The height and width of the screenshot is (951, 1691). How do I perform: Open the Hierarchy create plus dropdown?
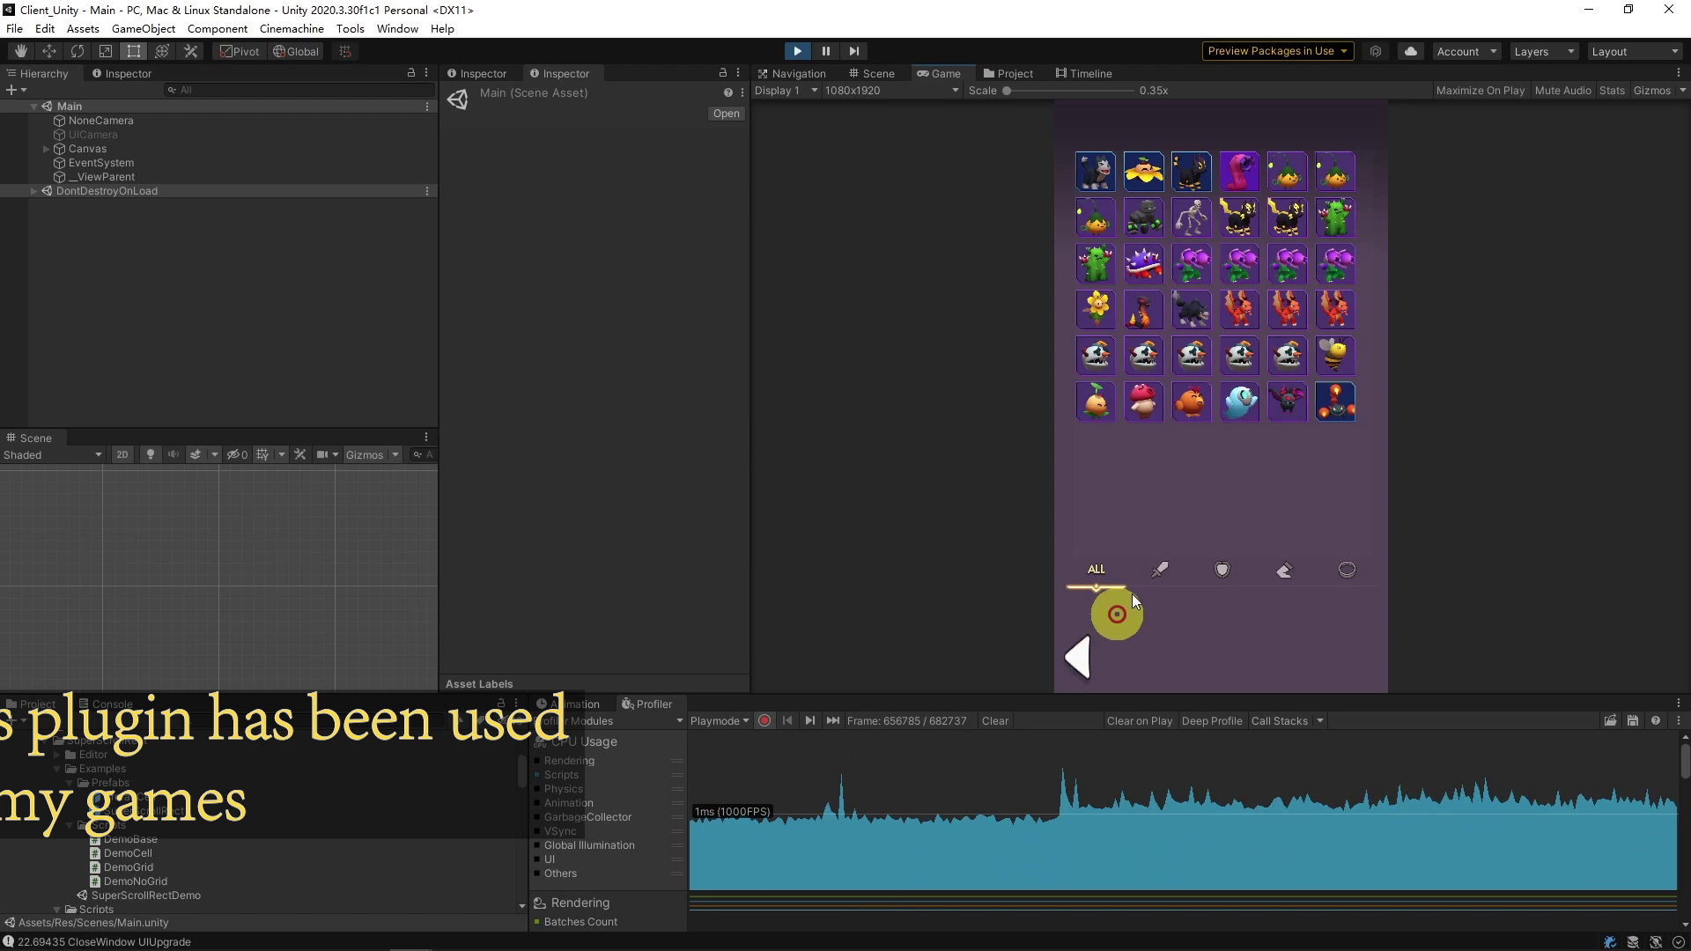pos(16,90)
